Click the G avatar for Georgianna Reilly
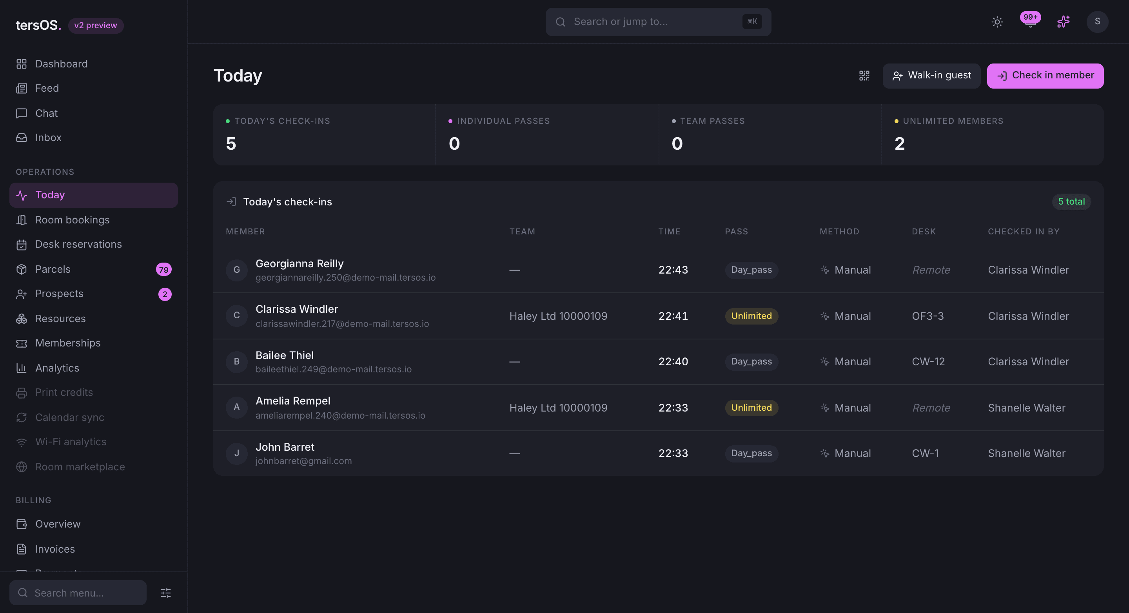 pyautogui.click(x=237, y=270)
